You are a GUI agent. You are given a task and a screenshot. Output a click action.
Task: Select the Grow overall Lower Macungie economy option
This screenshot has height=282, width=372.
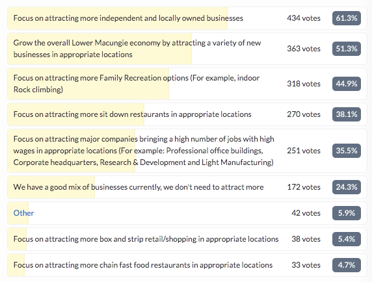pos(187,49)
